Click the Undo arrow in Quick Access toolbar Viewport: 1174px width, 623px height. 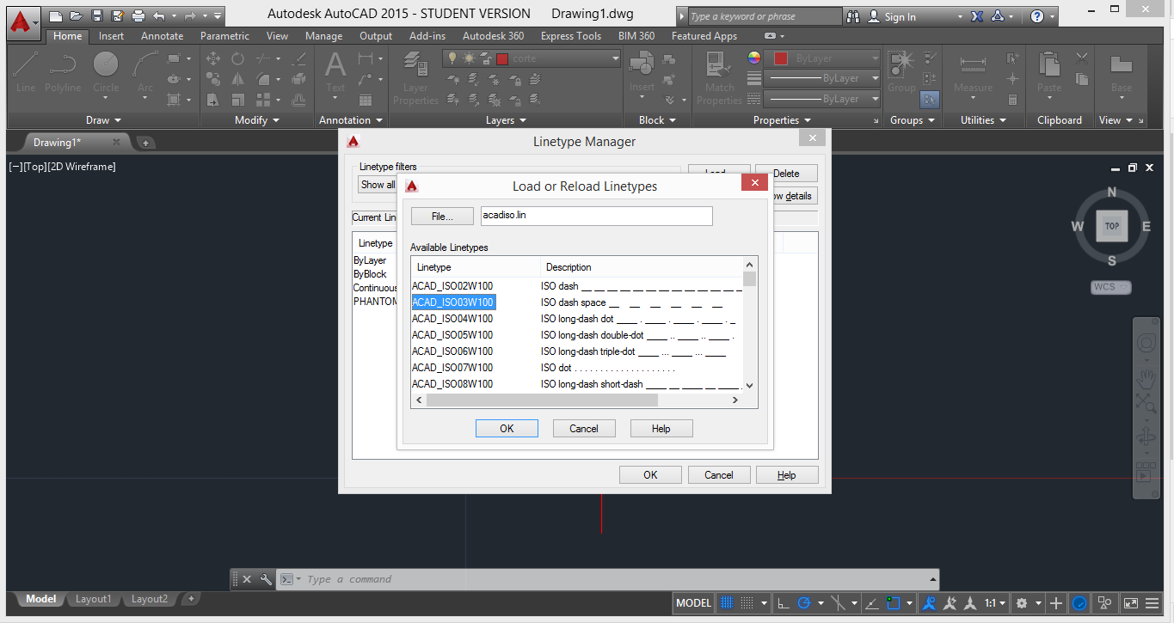159,15
